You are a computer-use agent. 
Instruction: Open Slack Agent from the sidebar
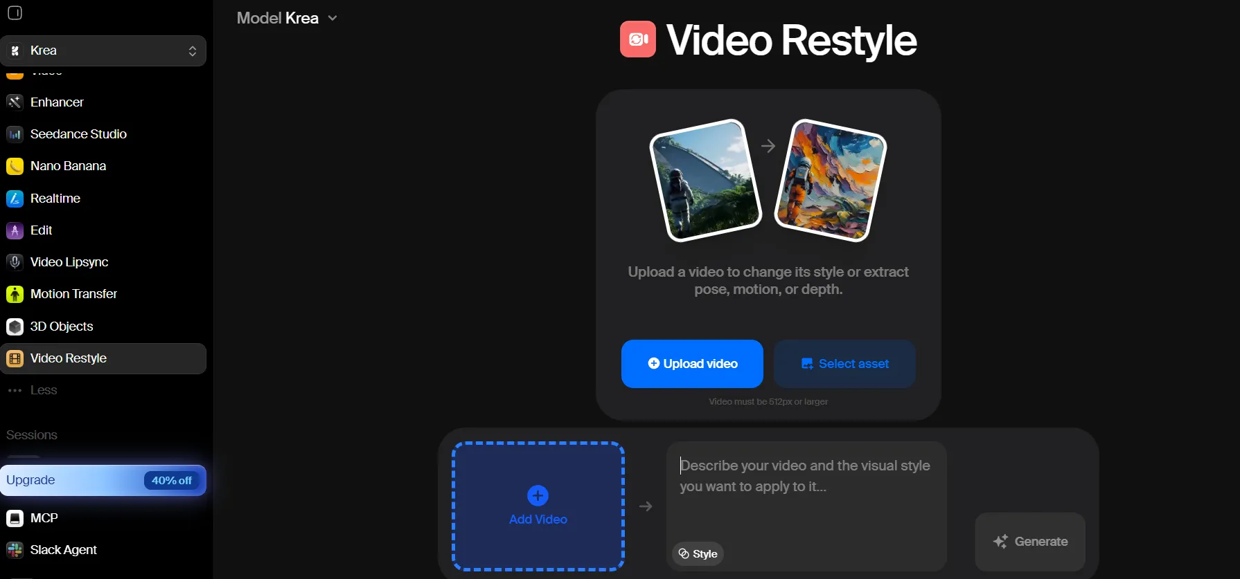(x=103, y=550)
